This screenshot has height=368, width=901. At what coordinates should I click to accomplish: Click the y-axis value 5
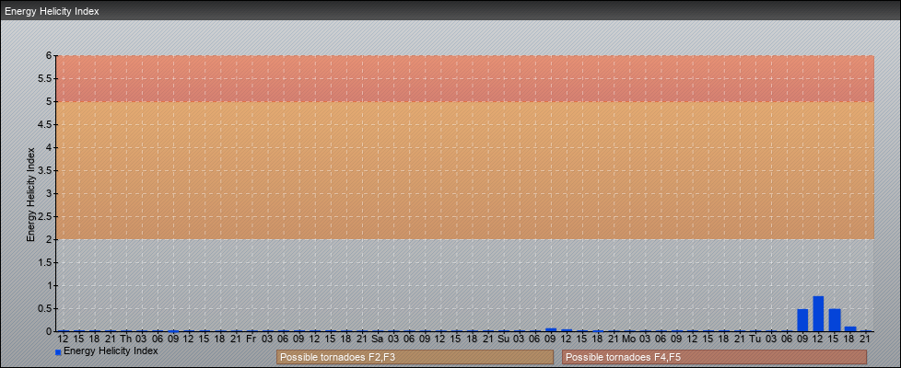click(50, 101)
